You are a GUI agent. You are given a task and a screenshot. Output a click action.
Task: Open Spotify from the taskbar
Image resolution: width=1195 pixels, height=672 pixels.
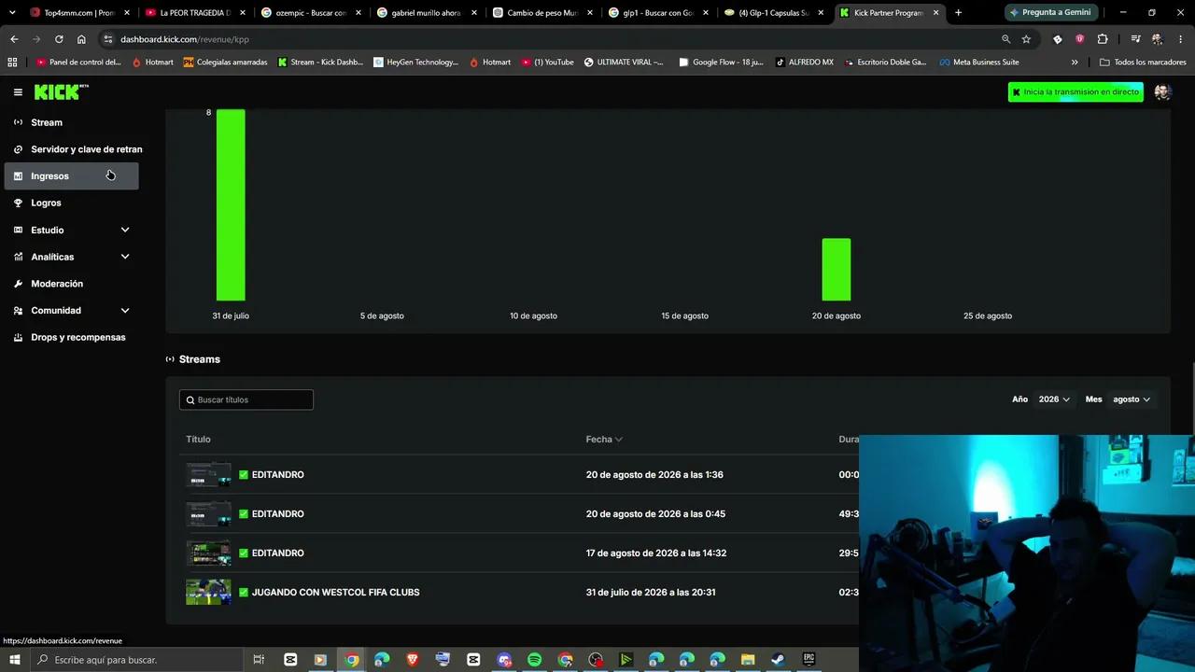pos(534,660)
